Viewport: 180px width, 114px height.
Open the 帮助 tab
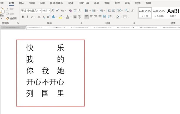click(x=148, y=3)
